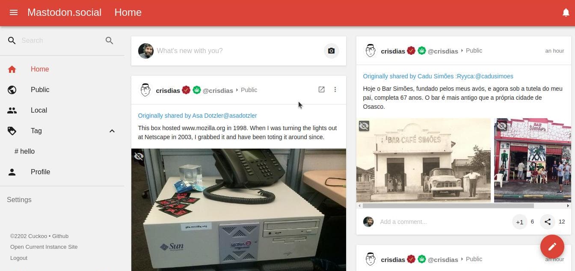Open the Github footer link

click(x=60, y=236)
